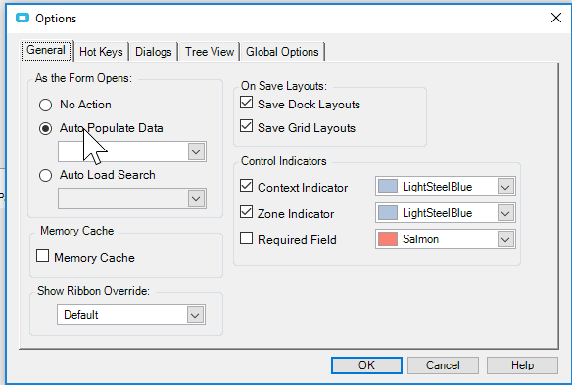Click the Zone Indicator LightSteelBlue swatch

[388, 213]
